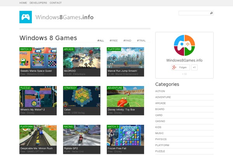Image resolution: width=233 pixels, height=155 pixels.
Task: Click the +1 button
Action: tap(194, 67)
